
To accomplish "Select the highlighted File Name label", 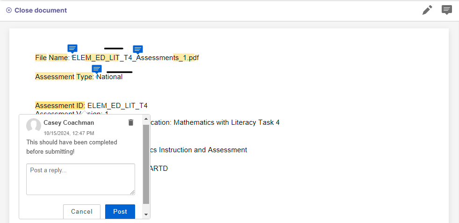I will click(51, 58).
